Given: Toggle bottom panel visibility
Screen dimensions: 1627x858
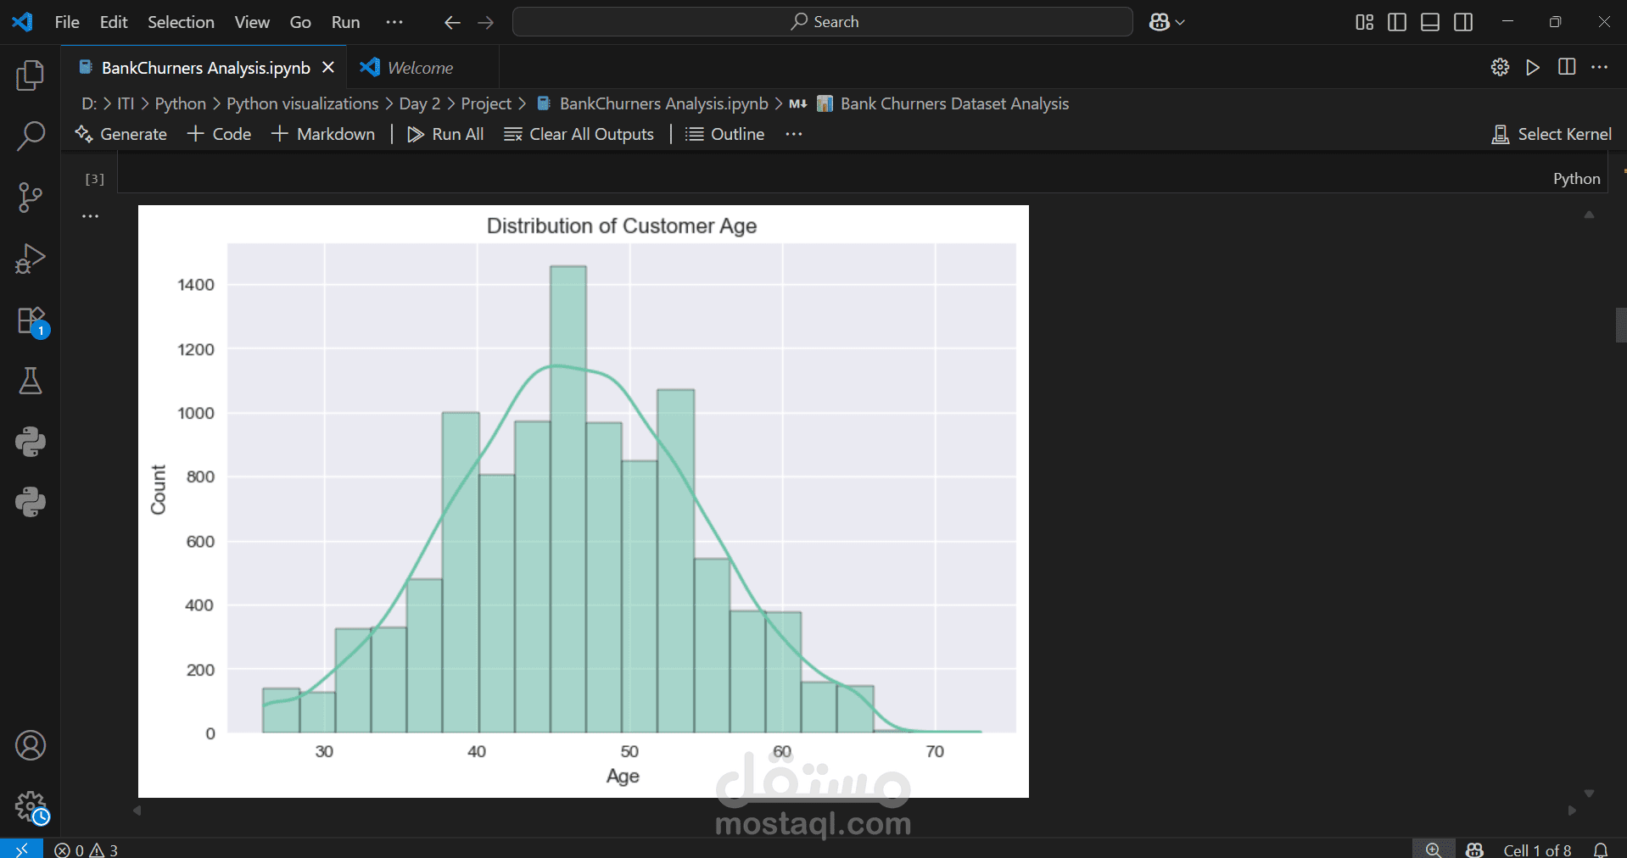Looking at the screenshot, I should (1430, 22).
